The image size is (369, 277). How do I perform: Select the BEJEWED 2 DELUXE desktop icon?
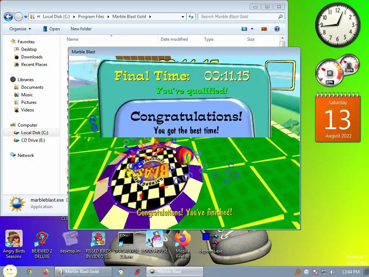42,244
